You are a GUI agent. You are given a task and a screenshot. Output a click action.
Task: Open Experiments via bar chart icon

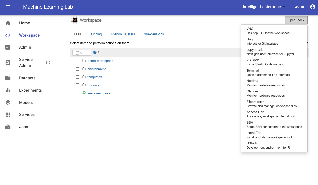[x=8, y=90]
